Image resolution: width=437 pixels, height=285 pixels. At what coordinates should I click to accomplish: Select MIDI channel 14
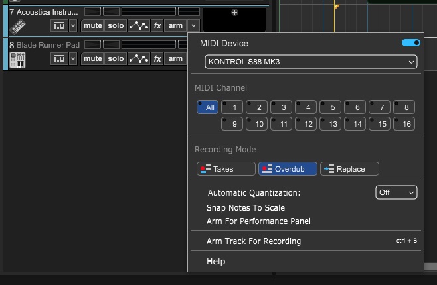[x=355, y=124]
